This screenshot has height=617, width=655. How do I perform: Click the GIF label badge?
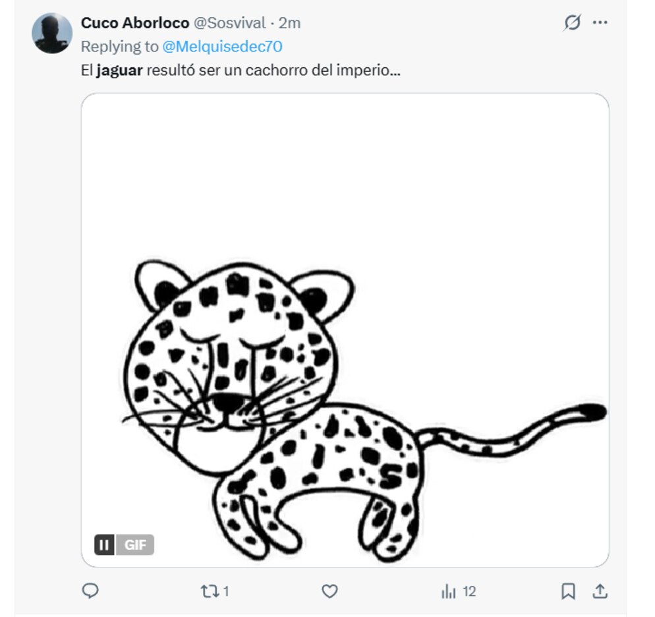click(135, 545)
